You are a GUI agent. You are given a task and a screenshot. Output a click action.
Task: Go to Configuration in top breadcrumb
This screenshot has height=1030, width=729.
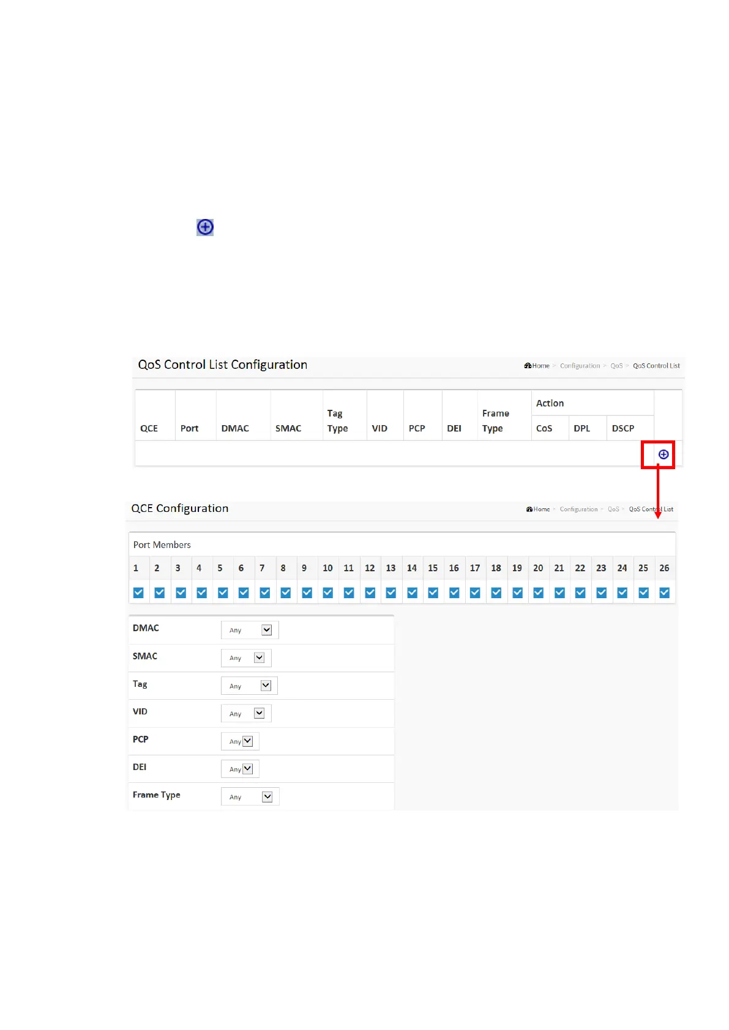pos(580,366)
